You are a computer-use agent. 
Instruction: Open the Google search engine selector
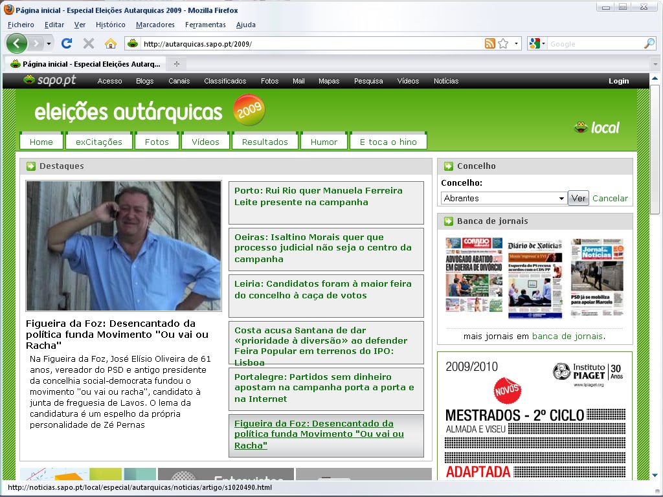(537, 43)
